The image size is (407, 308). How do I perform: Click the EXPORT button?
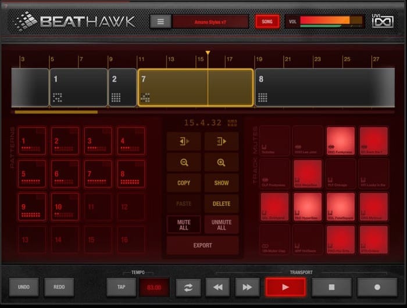coord(202,245)
